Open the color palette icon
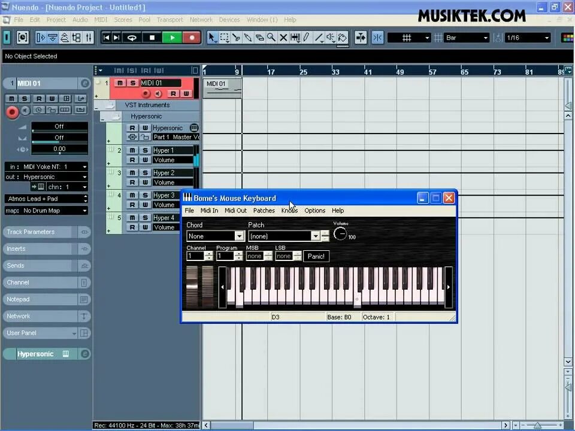The width and height of the screenshot is (575, 431). pos(568,37)
